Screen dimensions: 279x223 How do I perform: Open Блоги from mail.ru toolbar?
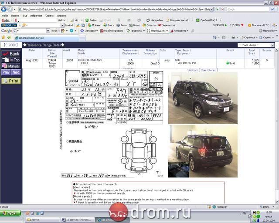tap(109, 25)
